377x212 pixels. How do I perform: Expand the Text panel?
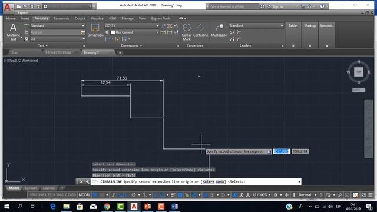pyautogui.click(x=43, y=45)
